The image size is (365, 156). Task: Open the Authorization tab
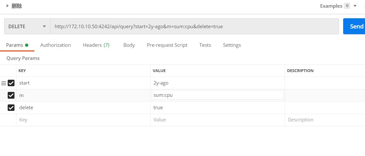pos(55,45)
